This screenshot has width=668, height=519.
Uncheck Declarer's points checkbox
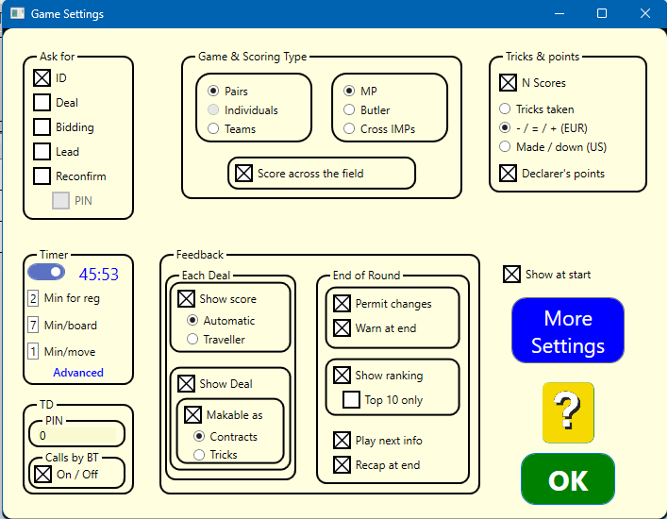(509, 174)
